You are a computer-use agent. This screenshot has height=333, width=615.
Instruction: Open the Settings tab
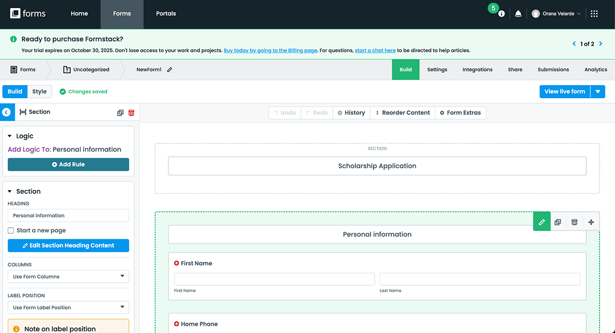point(437,70)
